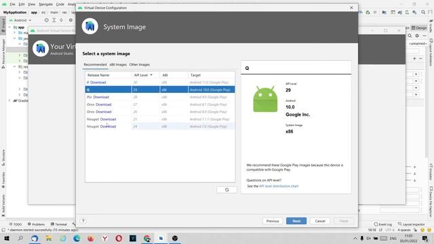
Task: Open the Edit menu
Action: coord(22,4)
